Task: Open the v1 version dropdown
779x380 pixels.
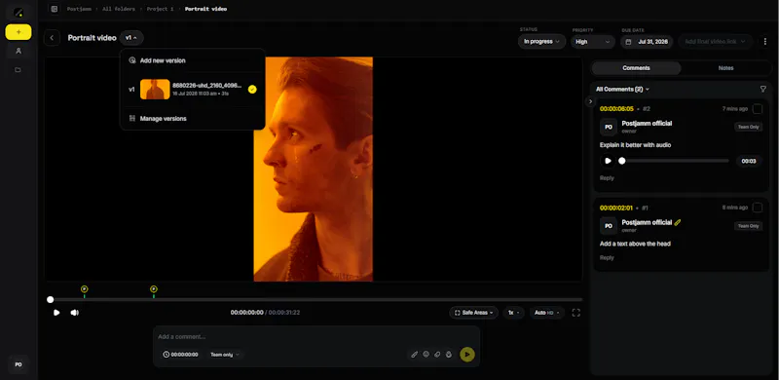Action: 131,38
